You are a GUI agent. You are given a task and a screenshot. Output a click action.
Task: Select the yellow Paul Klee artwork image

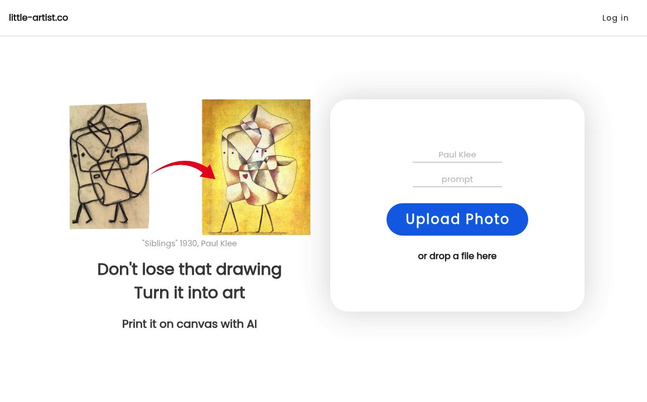click(256, 167)
